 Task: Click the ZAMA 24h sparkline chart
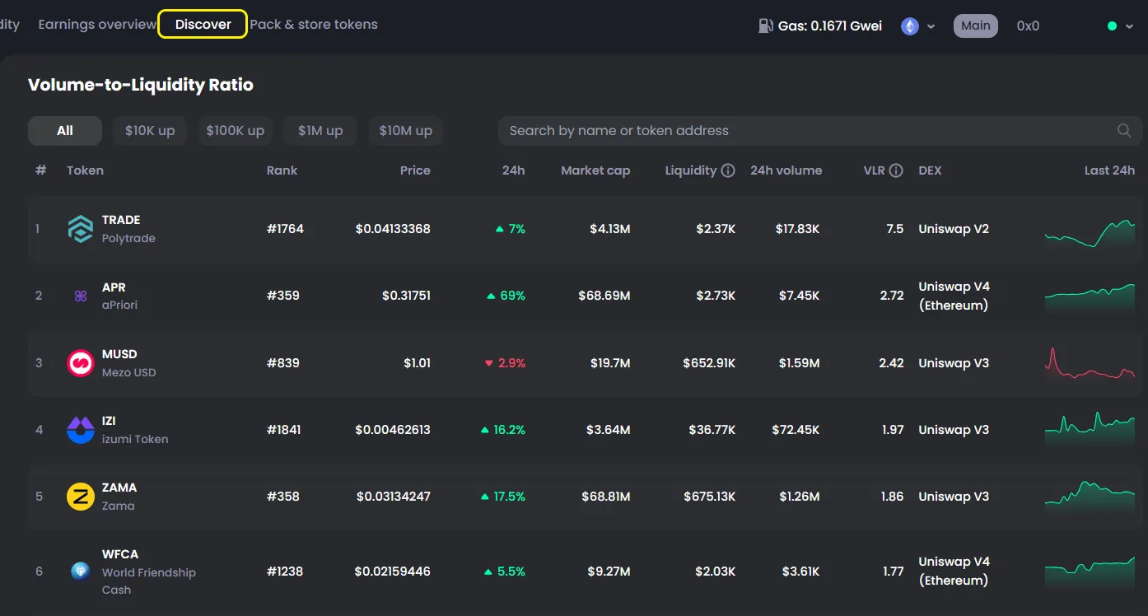point(1090,496)
